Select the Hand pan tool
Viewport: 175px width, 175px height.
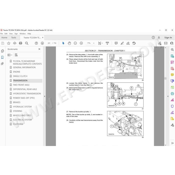tap(69, 43)
